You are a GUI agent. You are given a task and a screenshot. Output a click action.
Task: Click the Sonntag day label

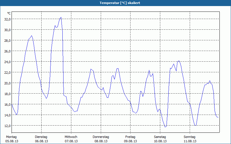click(189, 137)
